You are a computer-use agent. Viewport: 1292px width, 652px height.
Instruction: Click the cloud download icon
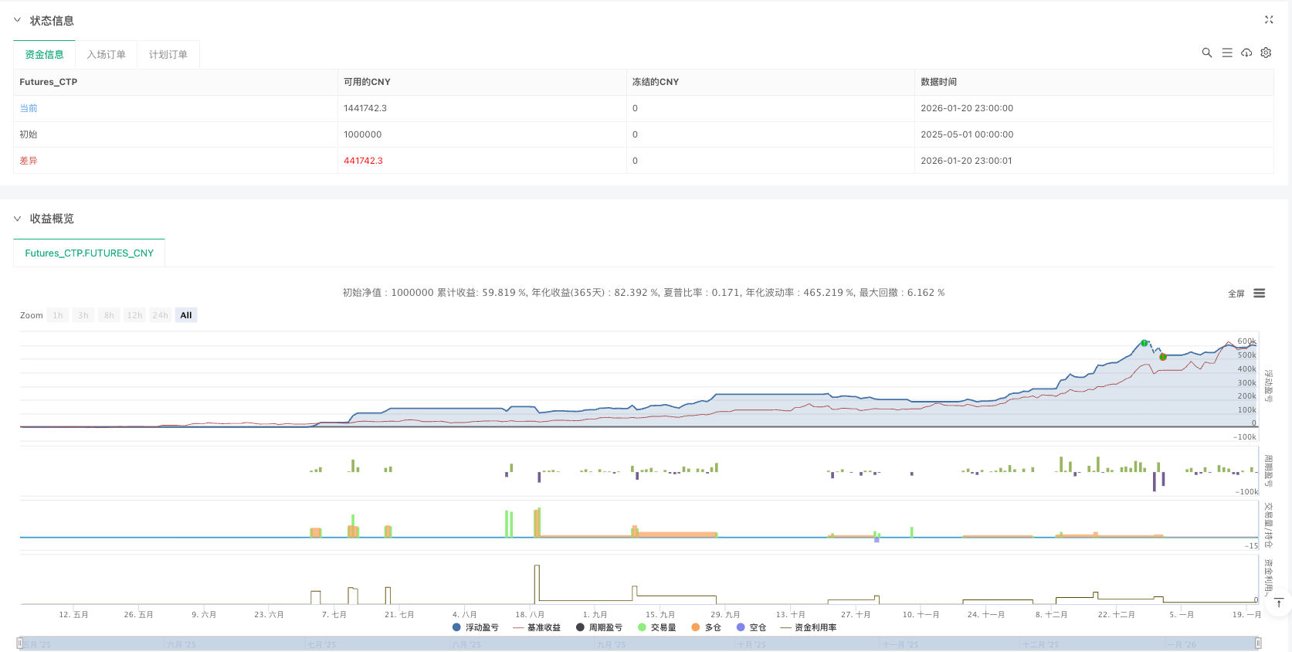pyautogui.click(x=1246, y=53)
